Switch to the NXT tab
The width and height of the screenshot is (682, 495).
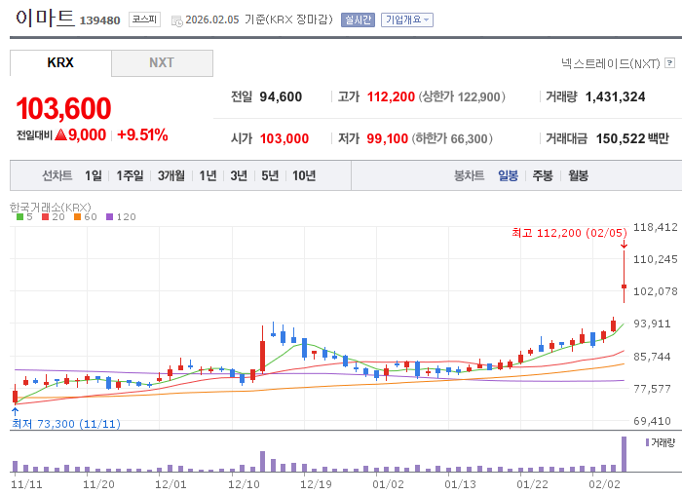pos(163,63)
